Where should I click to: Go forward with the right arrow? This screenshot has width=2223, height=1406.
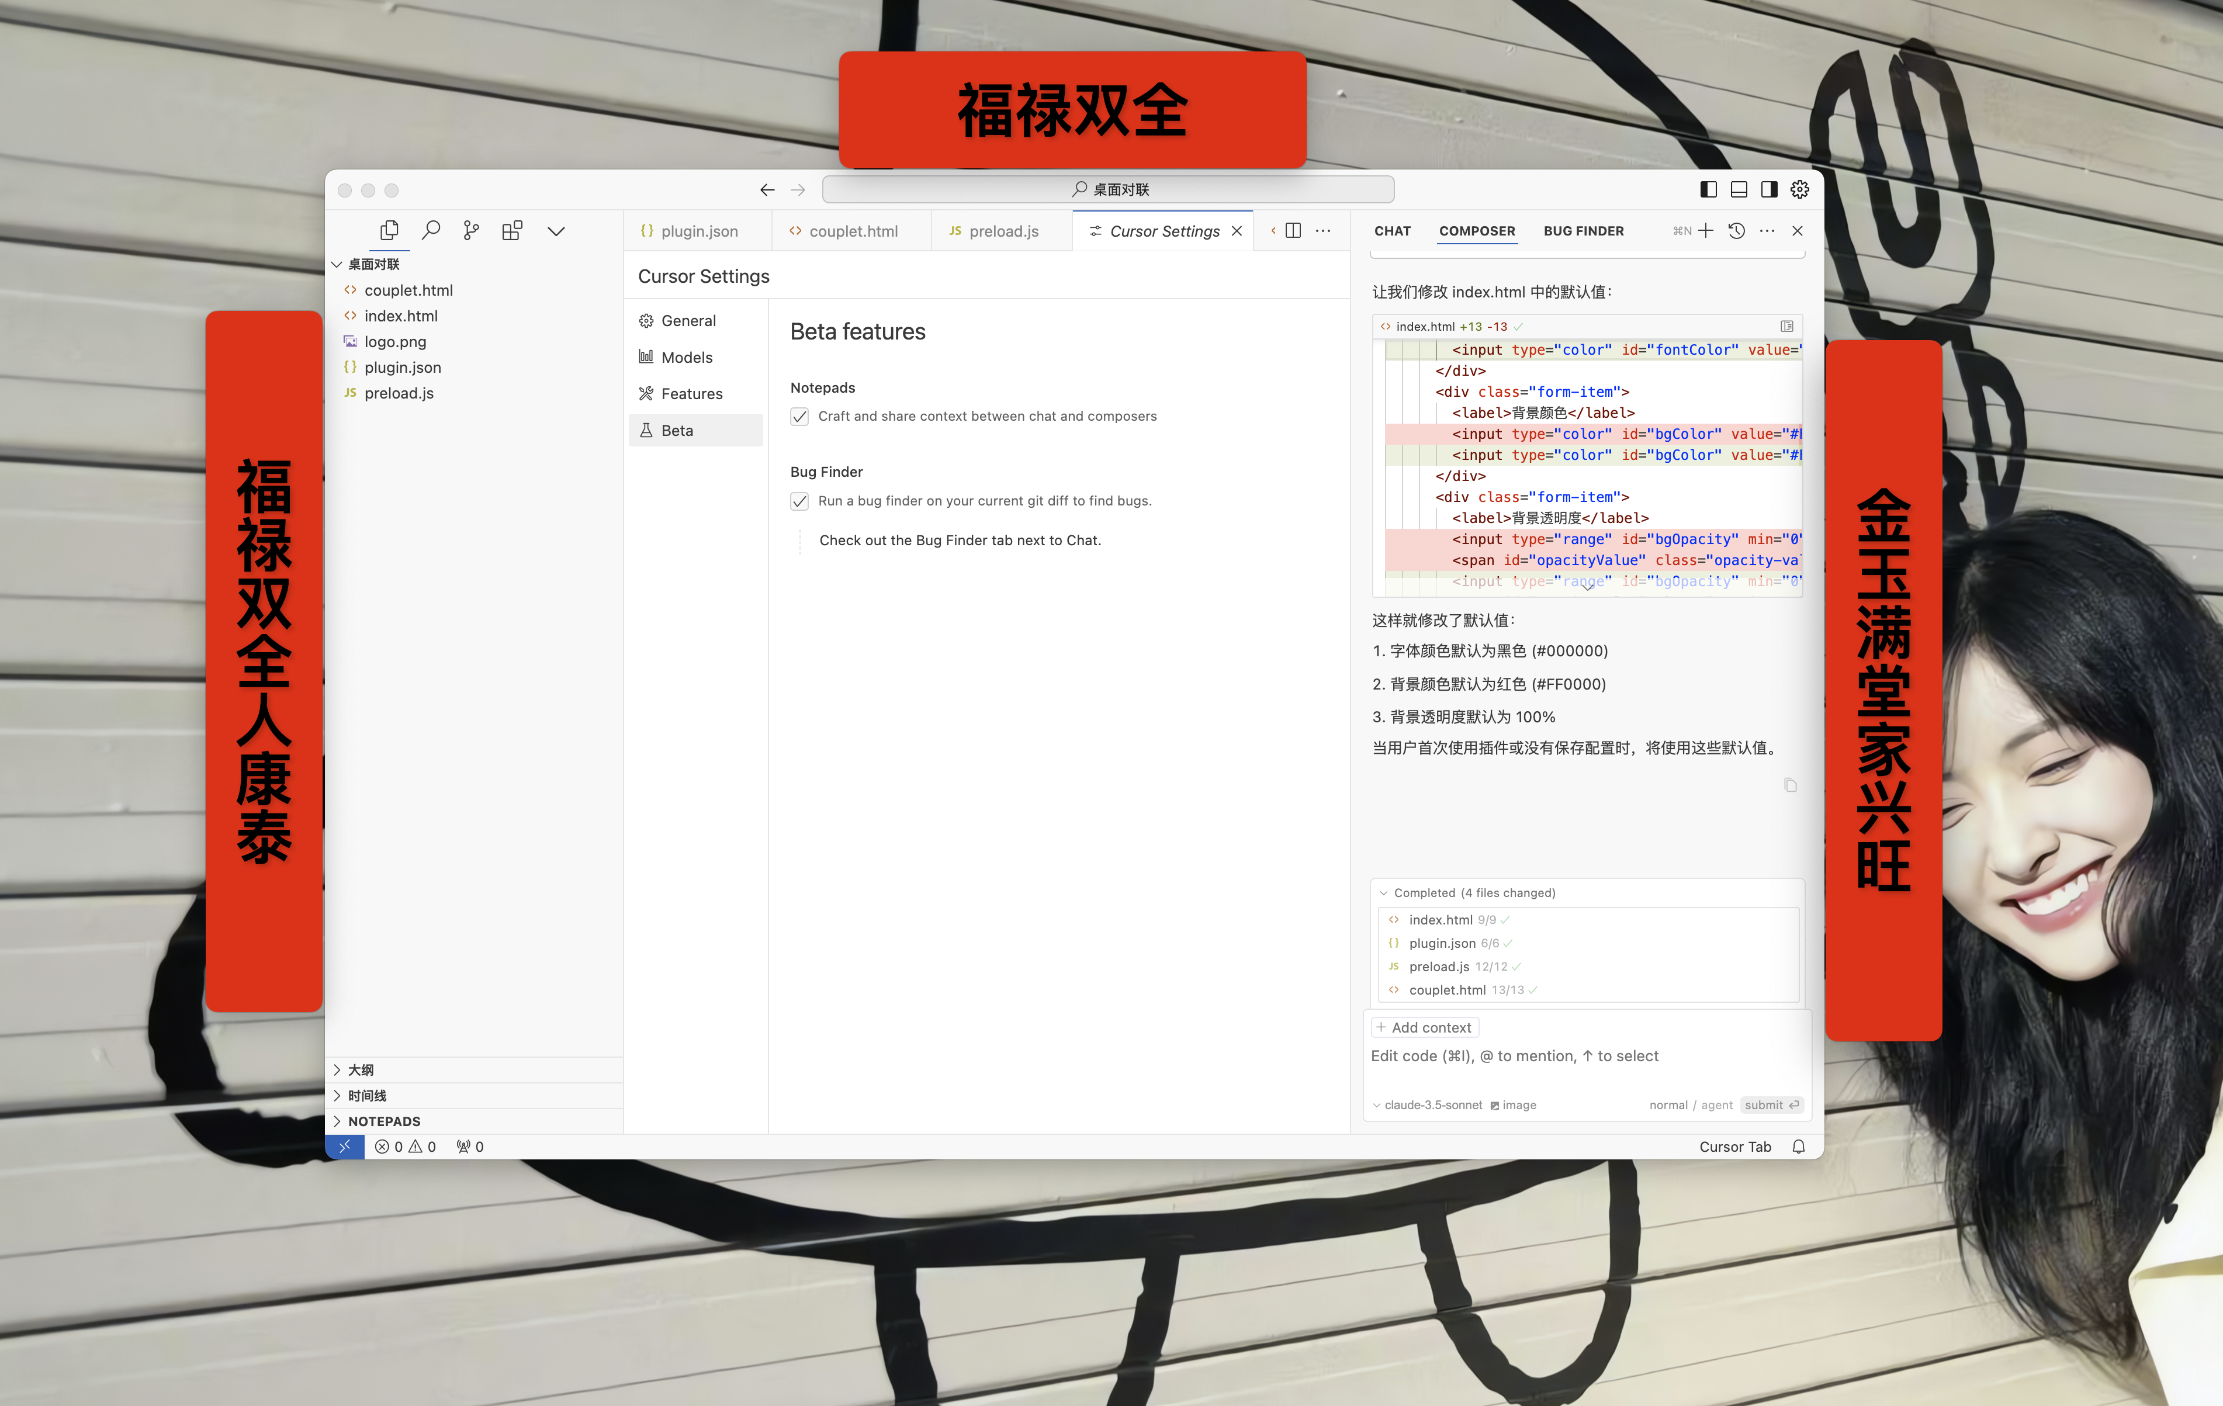[798, 190]
